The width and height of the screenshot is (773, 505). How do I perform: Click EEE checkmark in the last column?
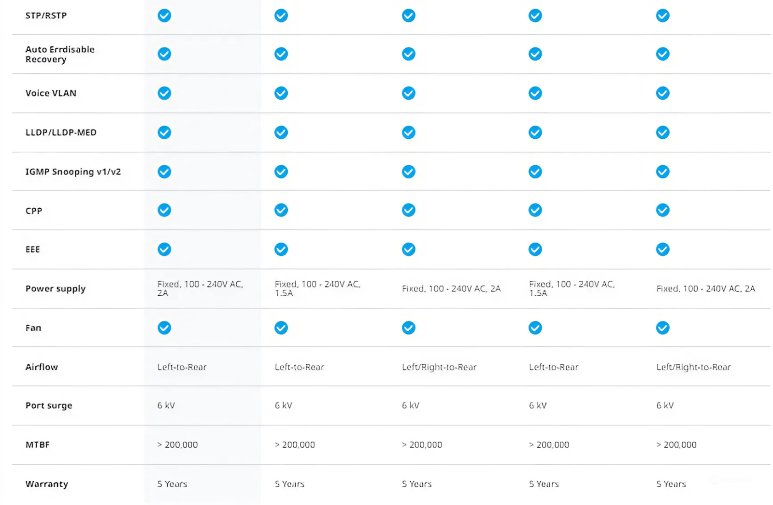point(662,249)
